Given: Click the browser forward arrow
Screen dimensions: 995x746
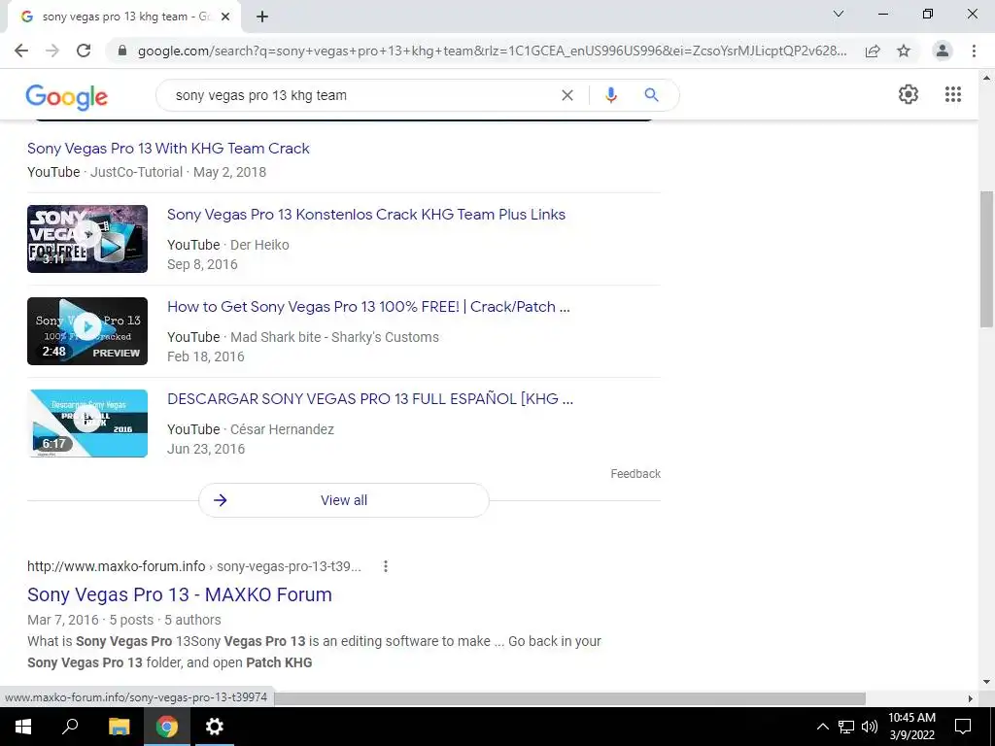Looking at the screenshot, I should coord(52,51).
